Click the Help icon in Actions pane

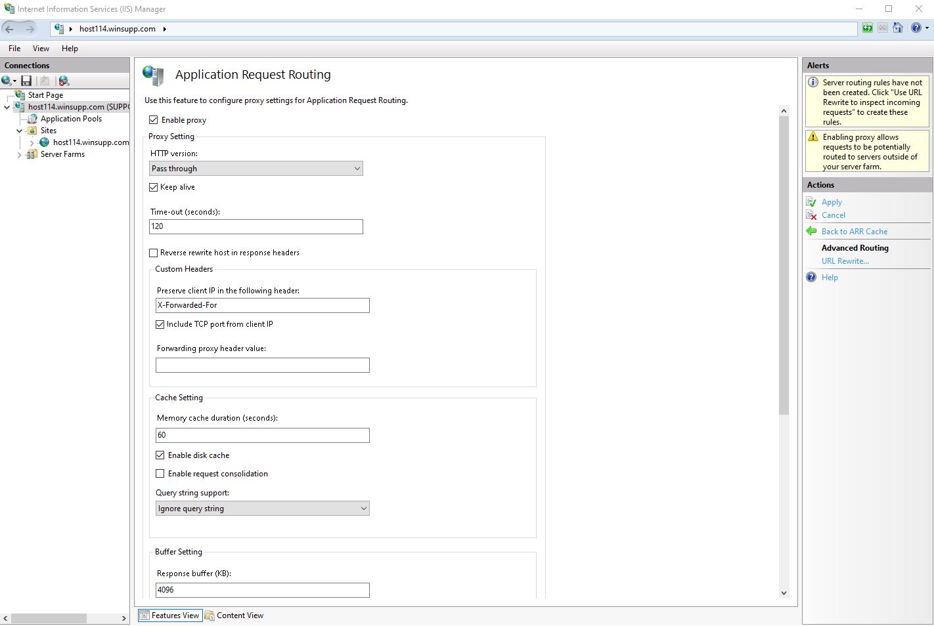click(812, 278)
